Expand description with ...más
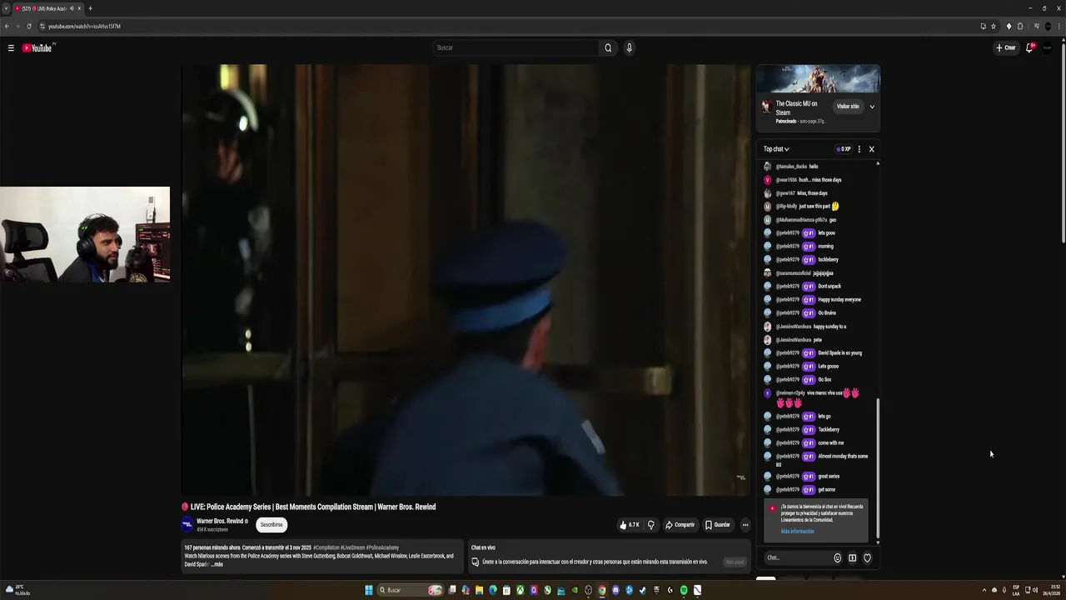 217,564
